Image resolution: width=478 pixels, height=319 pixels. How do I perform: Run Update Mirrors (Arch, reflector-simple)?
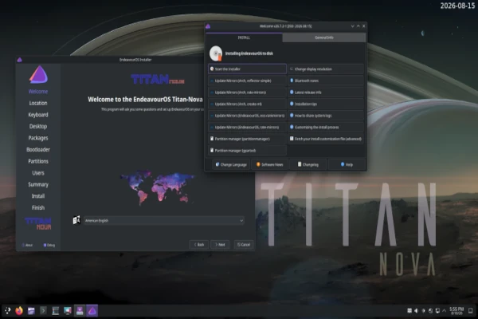(247, 81)
